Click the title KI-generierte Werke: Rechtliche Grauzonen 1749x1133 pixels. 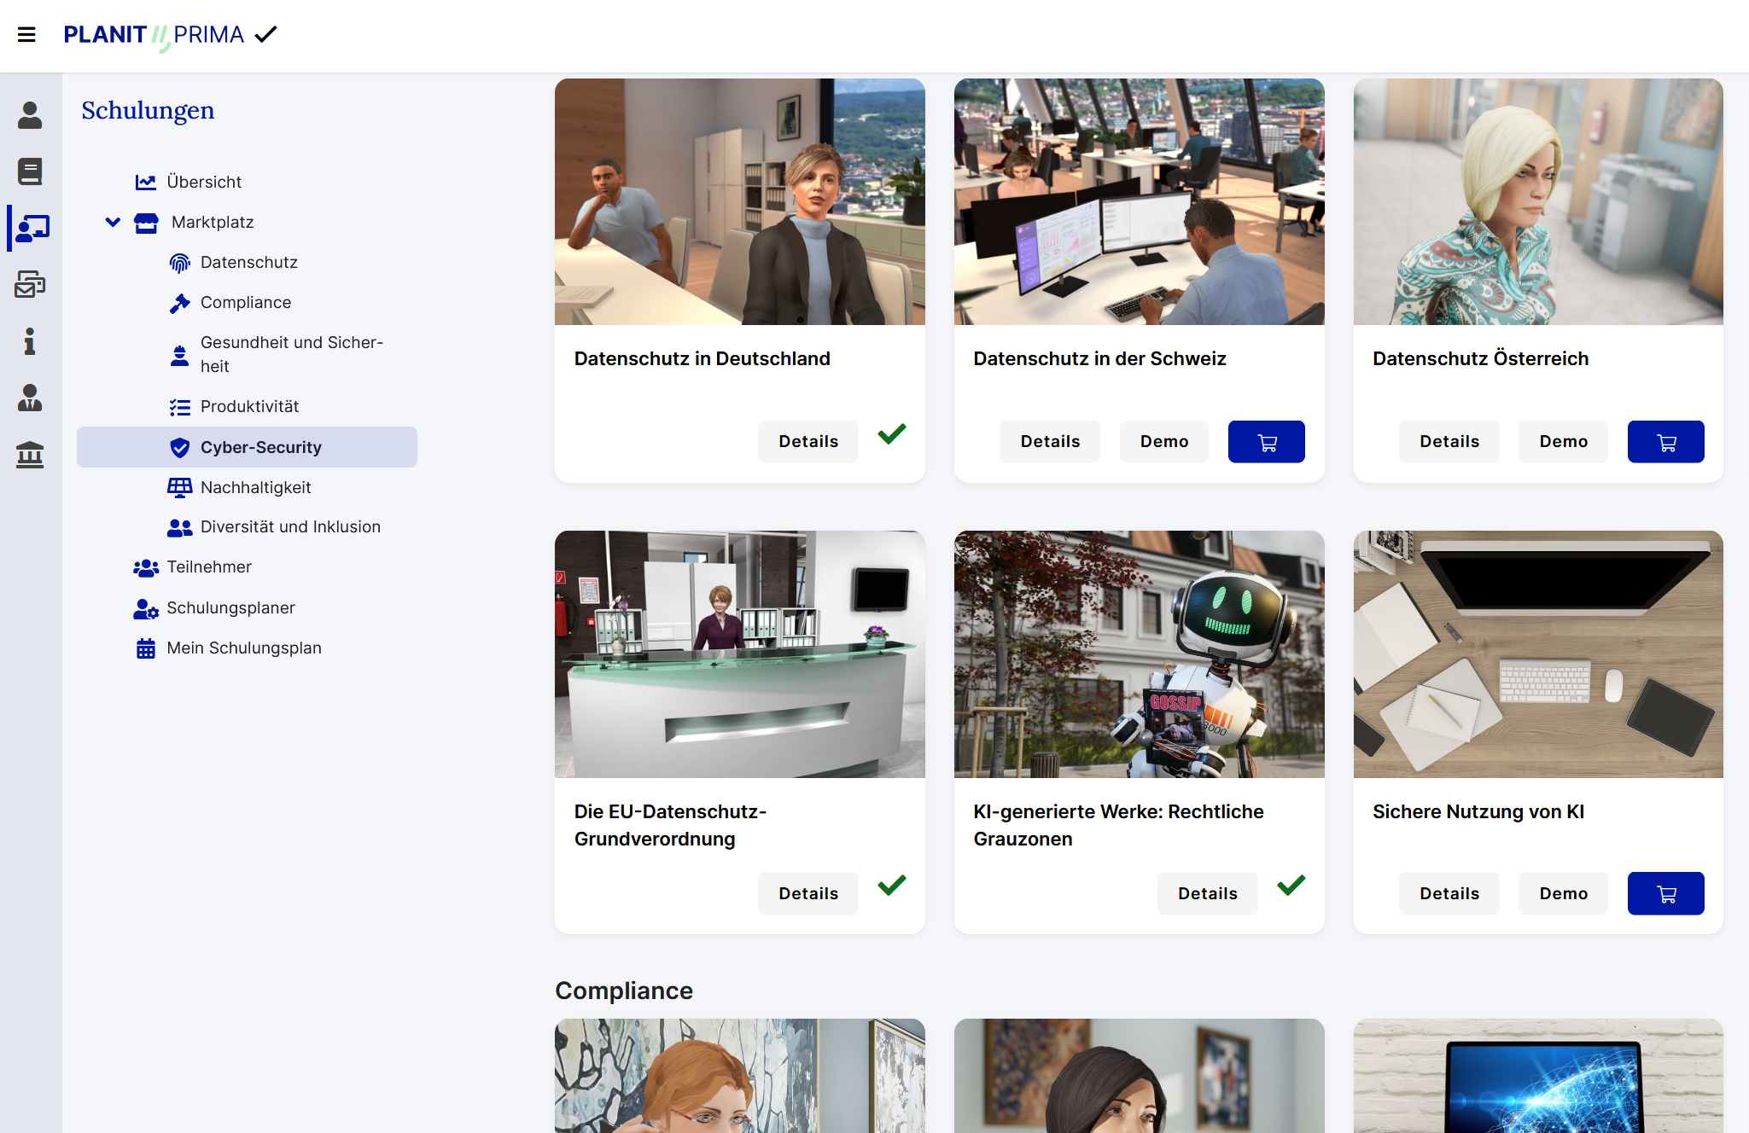(1119, 825)
